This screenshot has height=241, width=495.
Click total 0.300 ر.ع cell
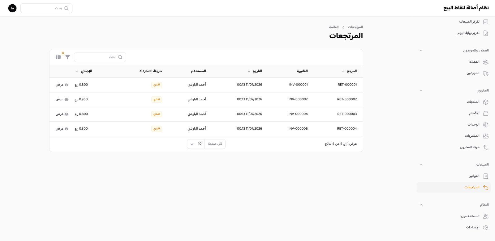81,129
